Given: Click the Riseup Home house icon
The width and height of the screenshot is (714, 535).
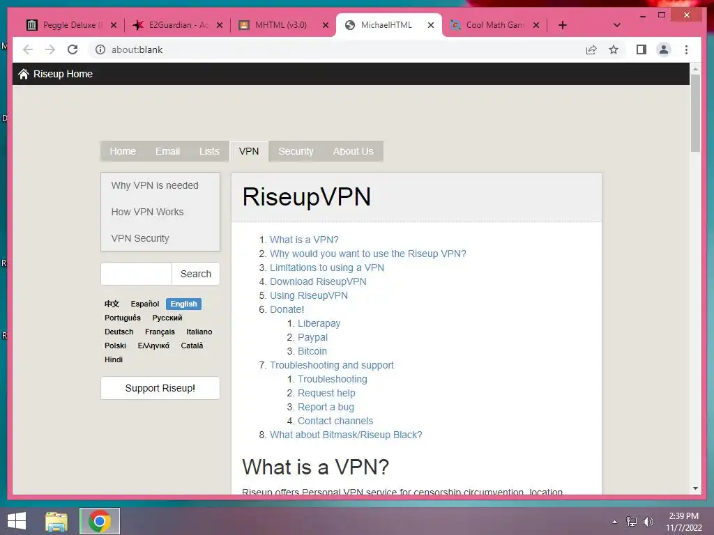Looking at the screenshot, I should 24,74.
